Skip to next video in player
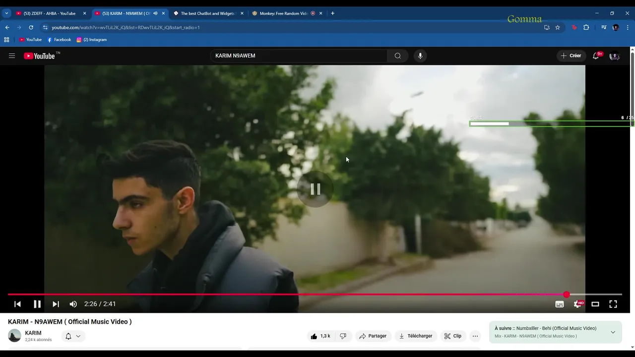The image size is (635, 357). (56, 304)
